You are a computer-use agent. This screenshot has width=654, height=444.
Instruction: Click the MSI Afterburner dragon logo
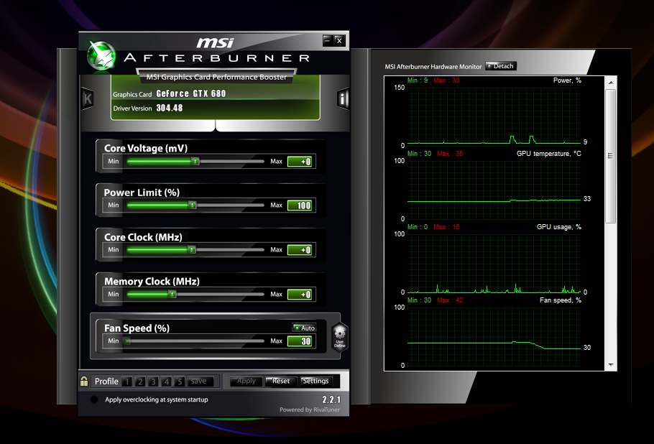101,56
